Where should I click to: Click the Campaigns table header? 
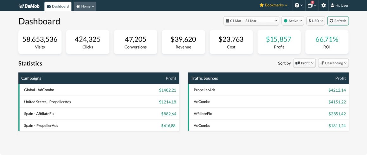[99, 78]
